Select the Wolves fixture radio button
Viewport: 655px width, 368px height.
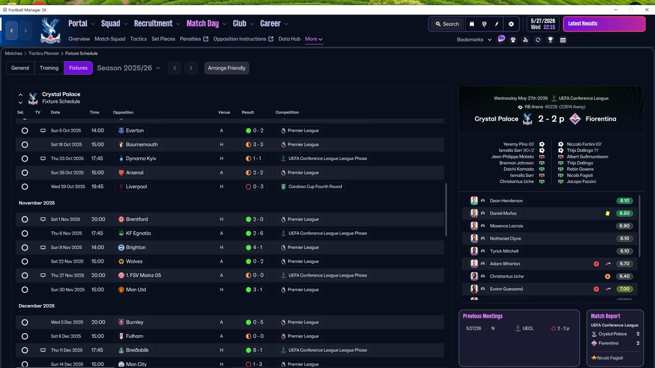pyautogui.click(x=25, y=262)
